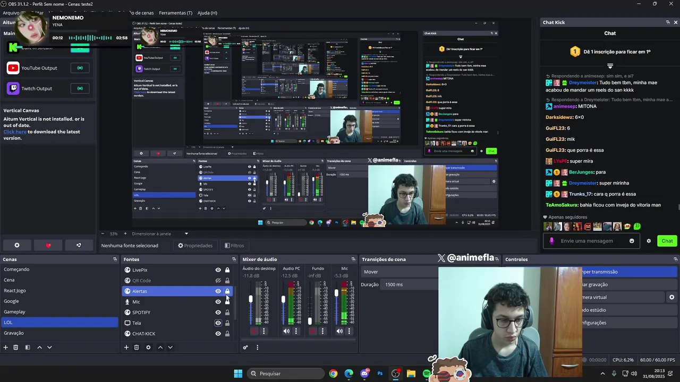Click the 'Click here' download link
Image resolution: width=680 pixels, height=382 pixels.
(x=15, y=132)
